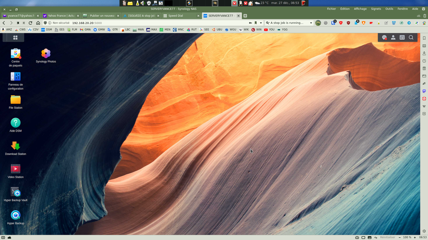Open the YOU YouTube bookmark

pyautogui.click(x=269, y=30)
